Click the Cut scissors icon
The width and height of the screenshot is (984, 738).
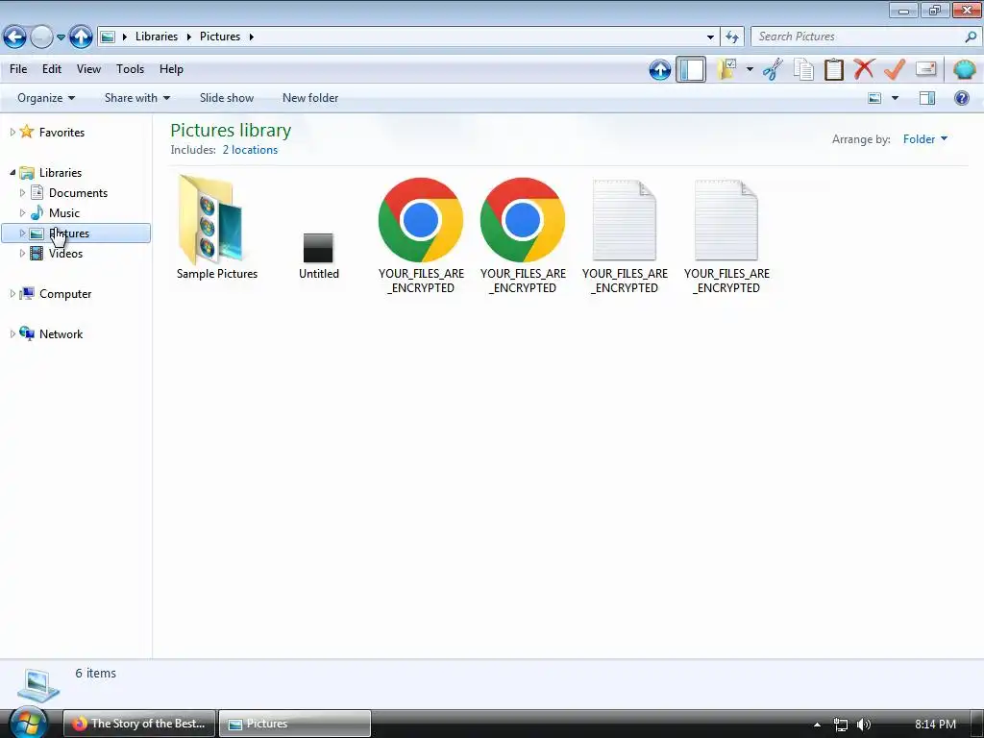[x=774, y=69]
